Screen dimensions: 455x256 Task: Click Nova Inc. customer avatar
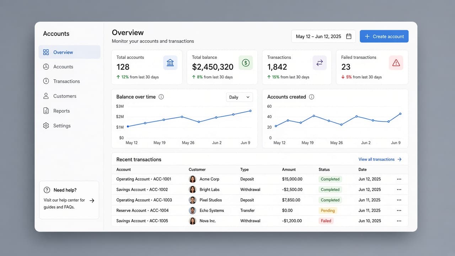(192, 221)
